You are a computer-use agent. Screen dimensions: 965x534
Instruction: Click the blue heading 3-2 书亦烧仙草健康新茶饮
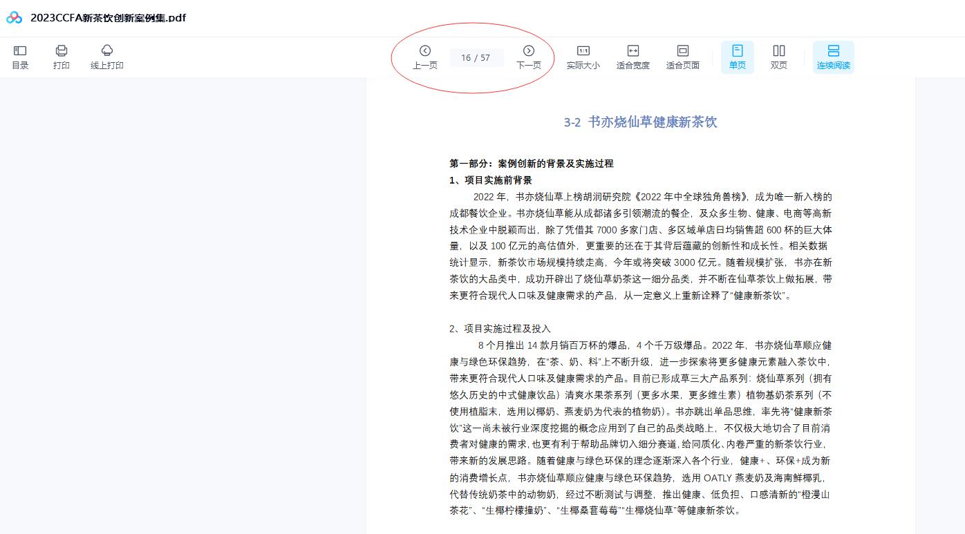coord(640,122)
